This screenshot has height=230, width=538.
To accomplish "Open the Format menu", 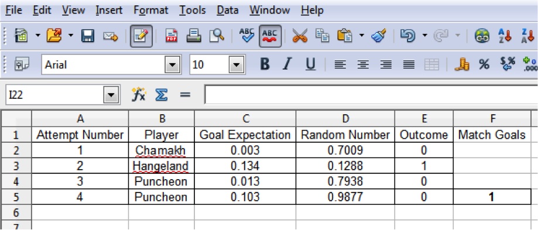I will point(151,11).
